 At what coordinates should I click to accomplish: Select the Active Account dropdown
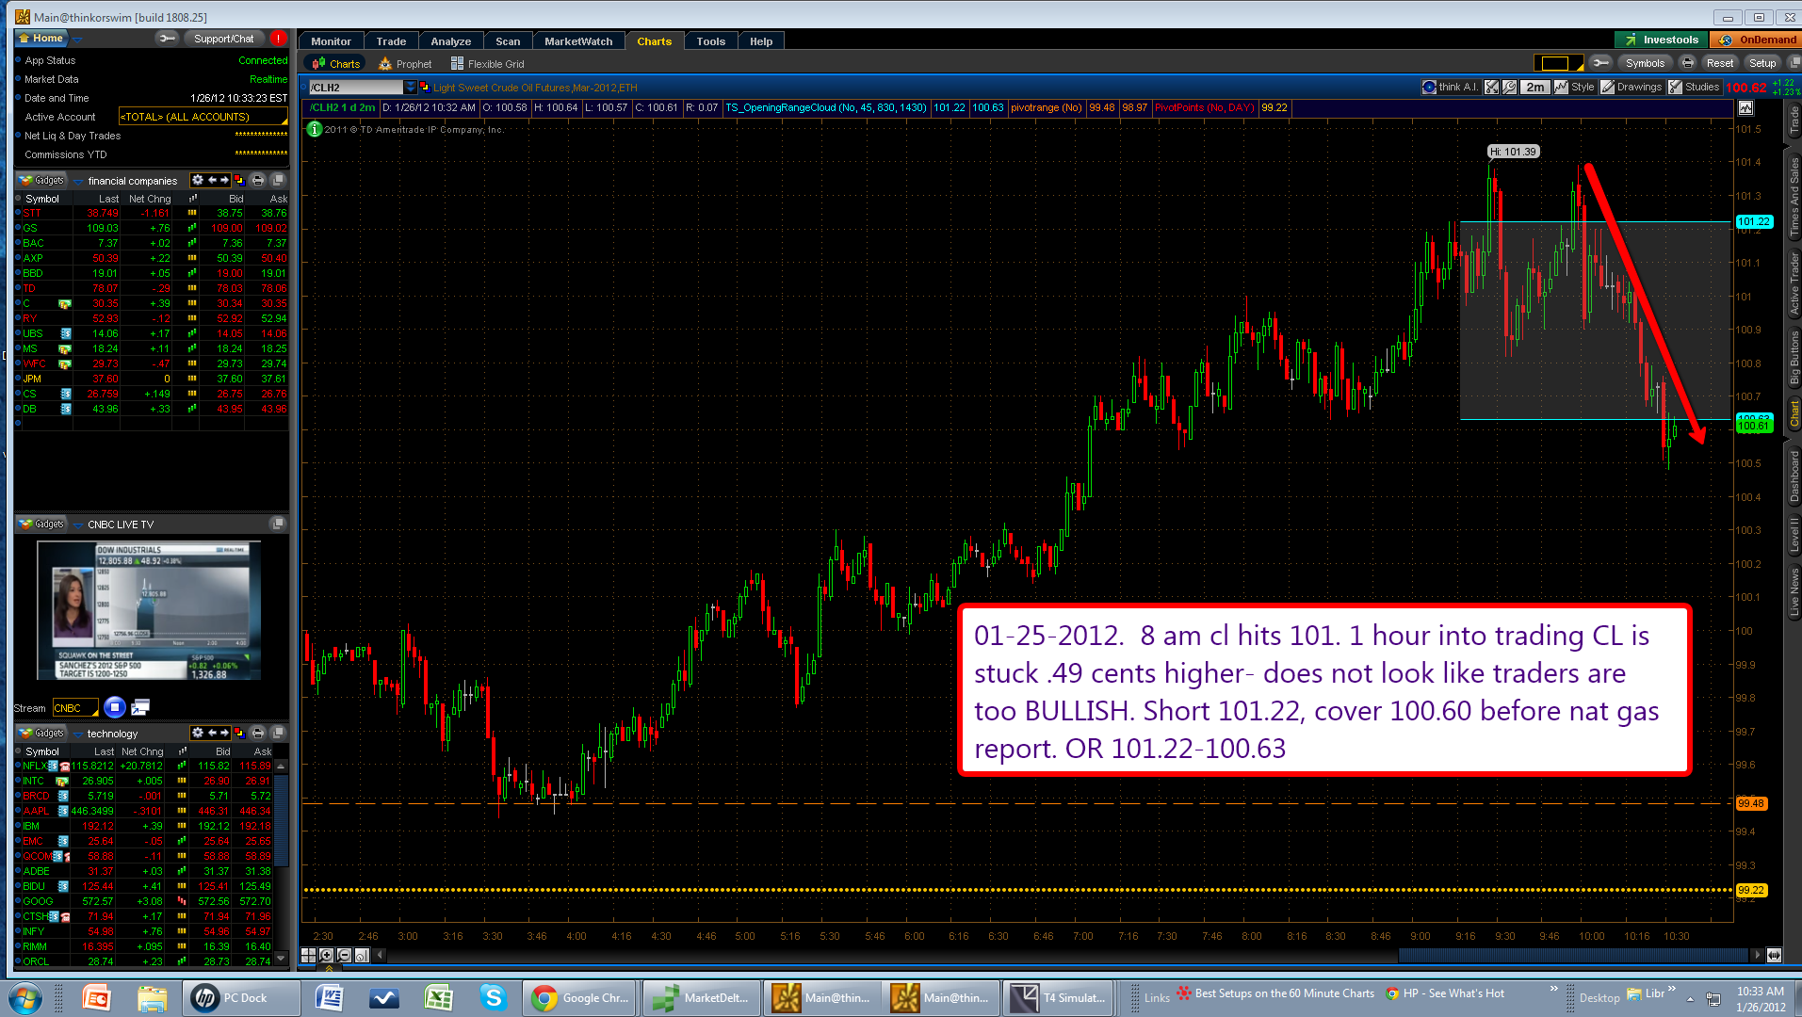tap(203, 117)
